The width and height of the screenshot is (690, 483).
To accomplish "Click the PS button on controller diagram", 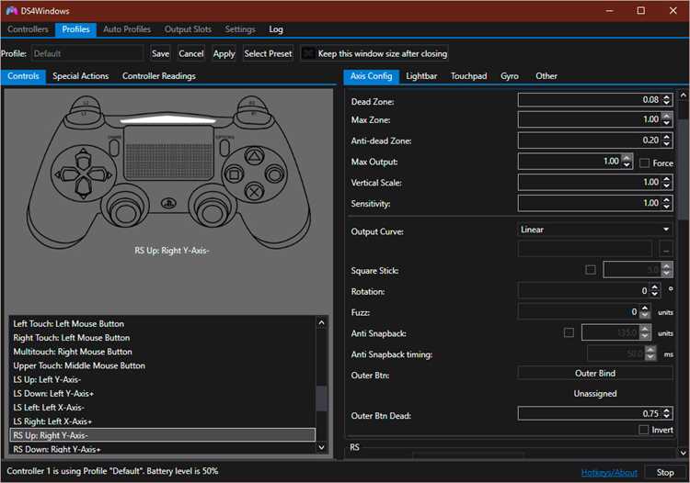I will point(168,203).
